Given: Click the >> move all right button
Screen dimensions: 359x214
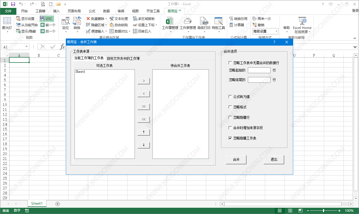Looking at the screenshot, I should coord(144,107).
